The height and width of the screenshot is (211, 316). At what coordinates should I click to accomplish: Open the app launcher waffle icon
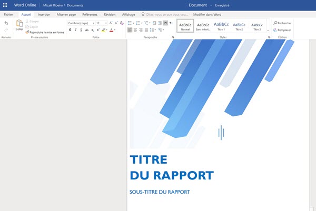5,5
